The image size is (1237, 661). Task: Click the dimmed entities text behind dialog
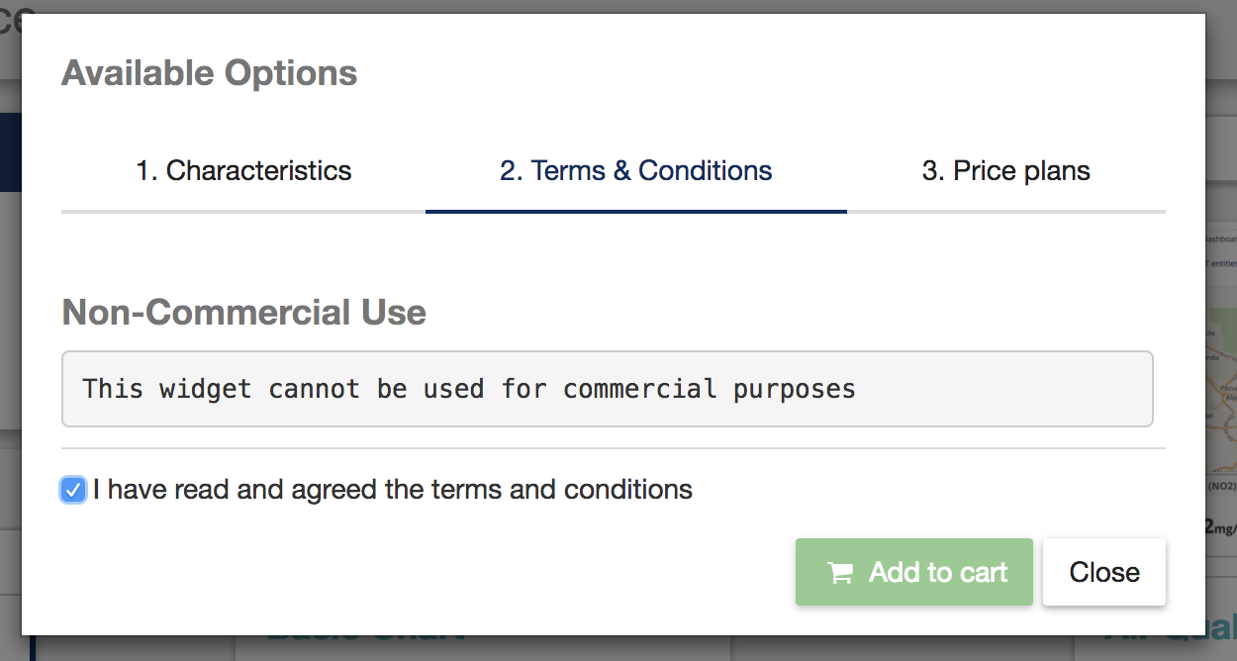click(x=1221, y=263)
